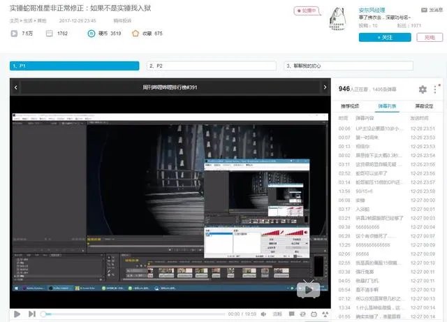Image resolution: width=447 pixels, height=322 pixels.
Task: Toggle loop playback icon
Action: [x=302, y=314]
